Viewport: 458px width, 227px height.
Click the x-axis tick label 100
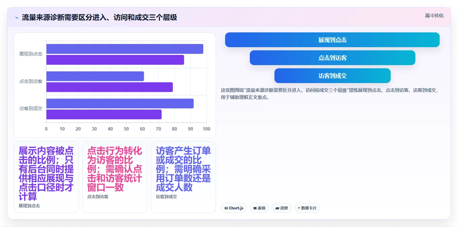tap(206, 129)
